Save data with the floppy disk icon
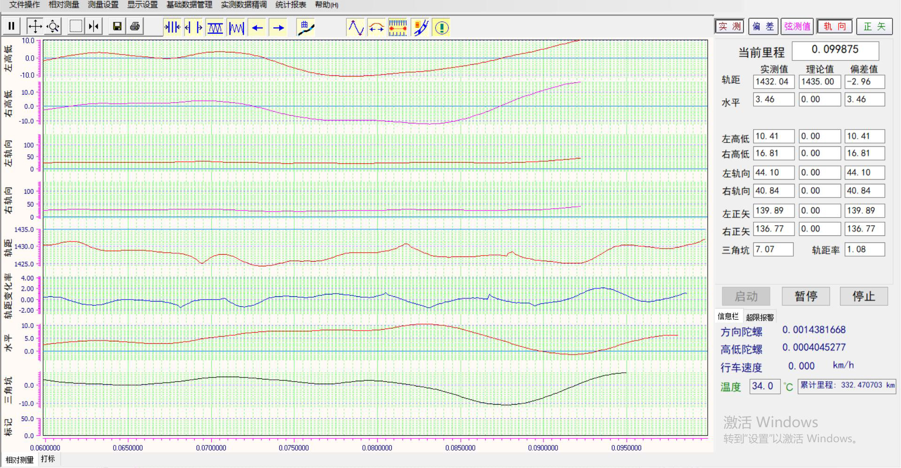 (x=117, y=26)
